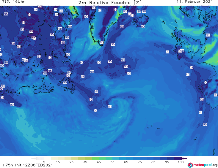Click the bright green swatch above the 45 label

coord(95,159)
